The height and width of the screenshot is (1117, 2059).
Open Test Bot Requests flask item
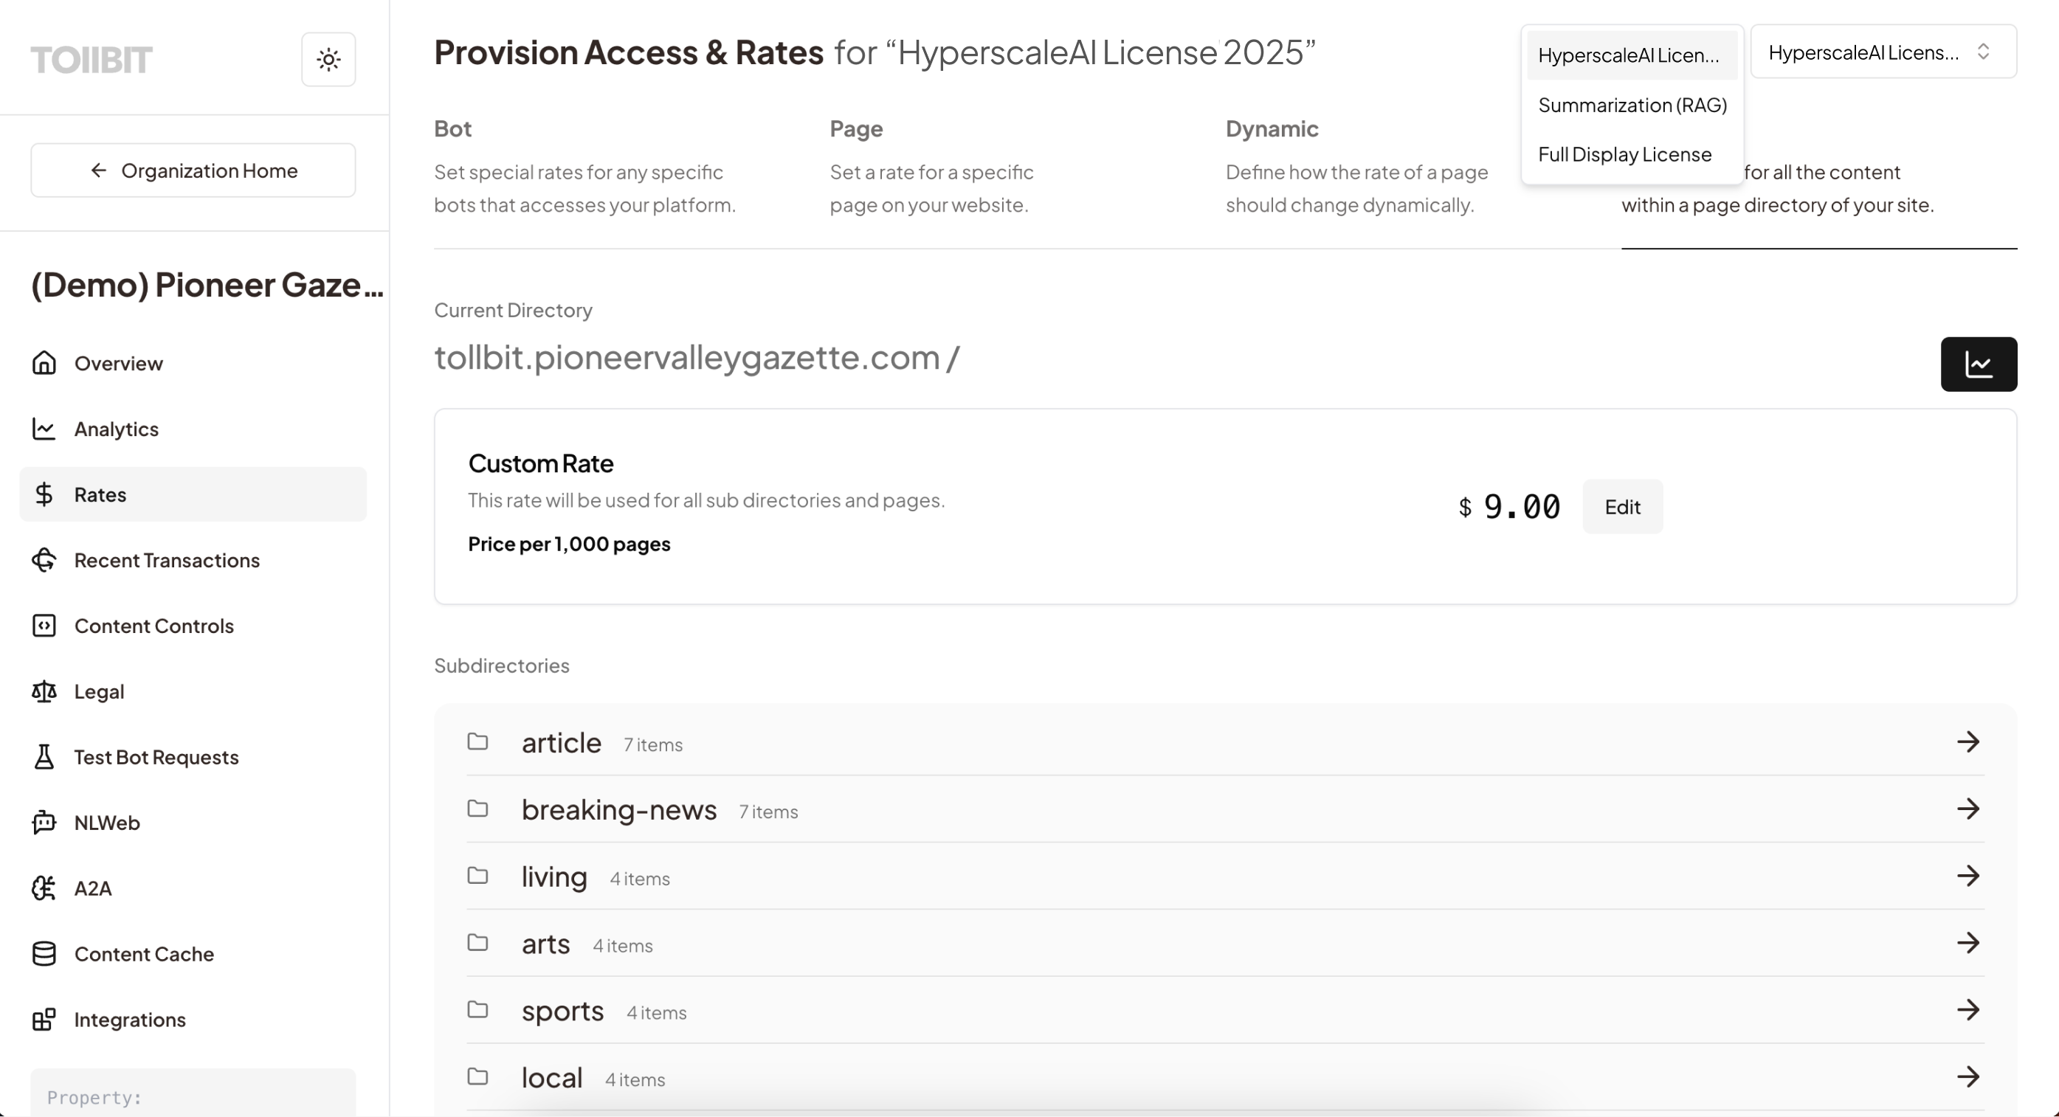tap(156, 757)
